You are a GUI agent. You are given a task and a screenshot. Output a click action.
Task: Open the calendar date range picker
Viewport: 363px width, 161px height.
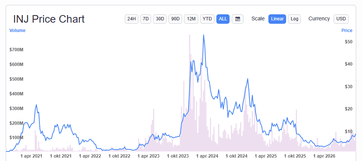pyautogui.click(x=237, y=19)
